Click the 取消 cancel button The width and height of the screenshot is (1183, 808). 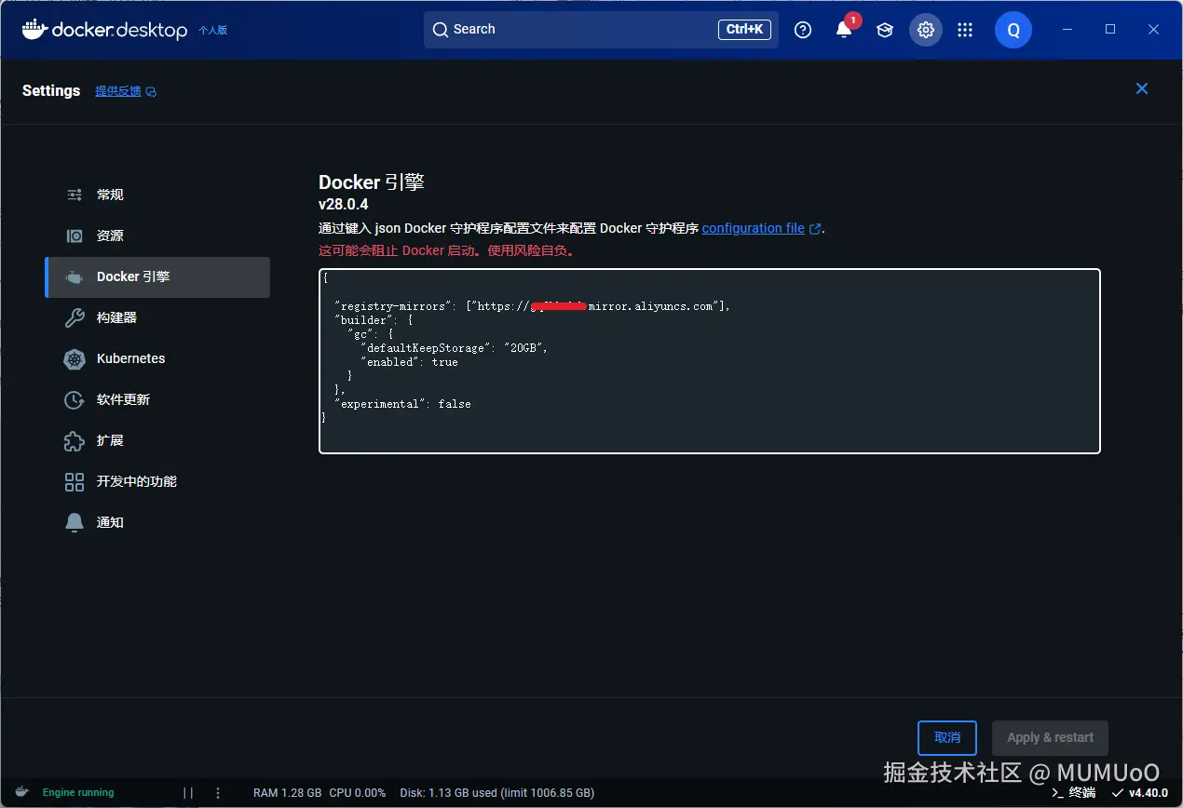[947, 737]
